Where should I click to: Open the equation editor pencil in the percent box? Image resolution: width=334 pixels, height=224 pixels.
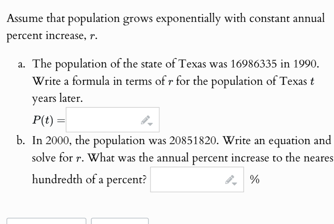(x=229, y=180)
